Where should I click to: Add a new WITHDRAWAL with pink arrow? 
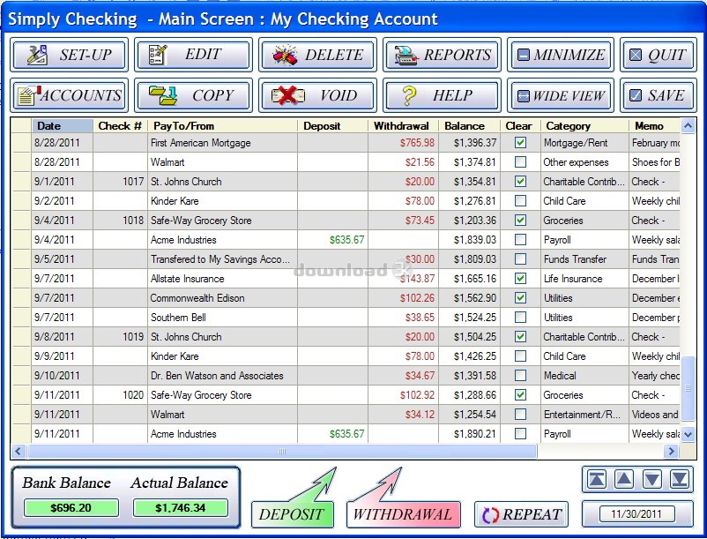tap(404, 513)
